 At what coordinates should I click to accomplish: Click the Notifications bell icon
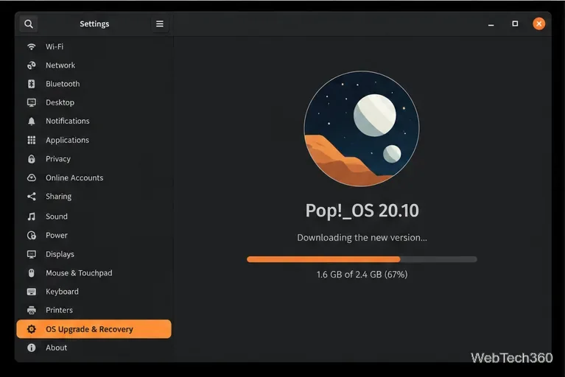click(x=32, y=121)
